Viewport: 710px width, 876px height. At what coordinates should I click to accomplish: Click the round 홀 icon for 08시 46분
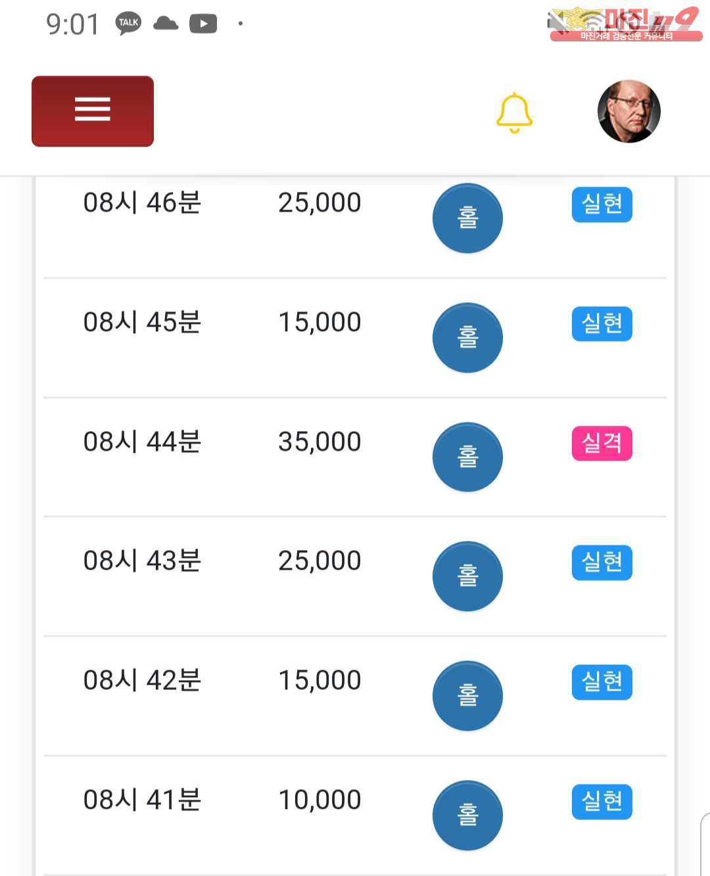(467, 218)
